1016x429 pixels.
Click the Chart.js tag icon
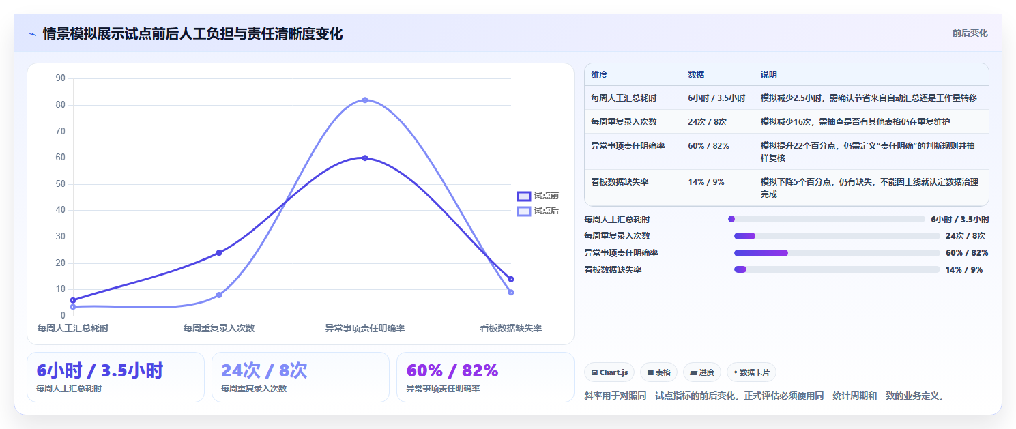[595, 373]
